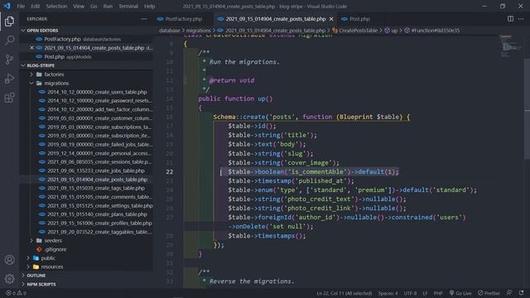Open the Run and Debug view icon
The image size is (530, 298).
(x=9, y=79)
